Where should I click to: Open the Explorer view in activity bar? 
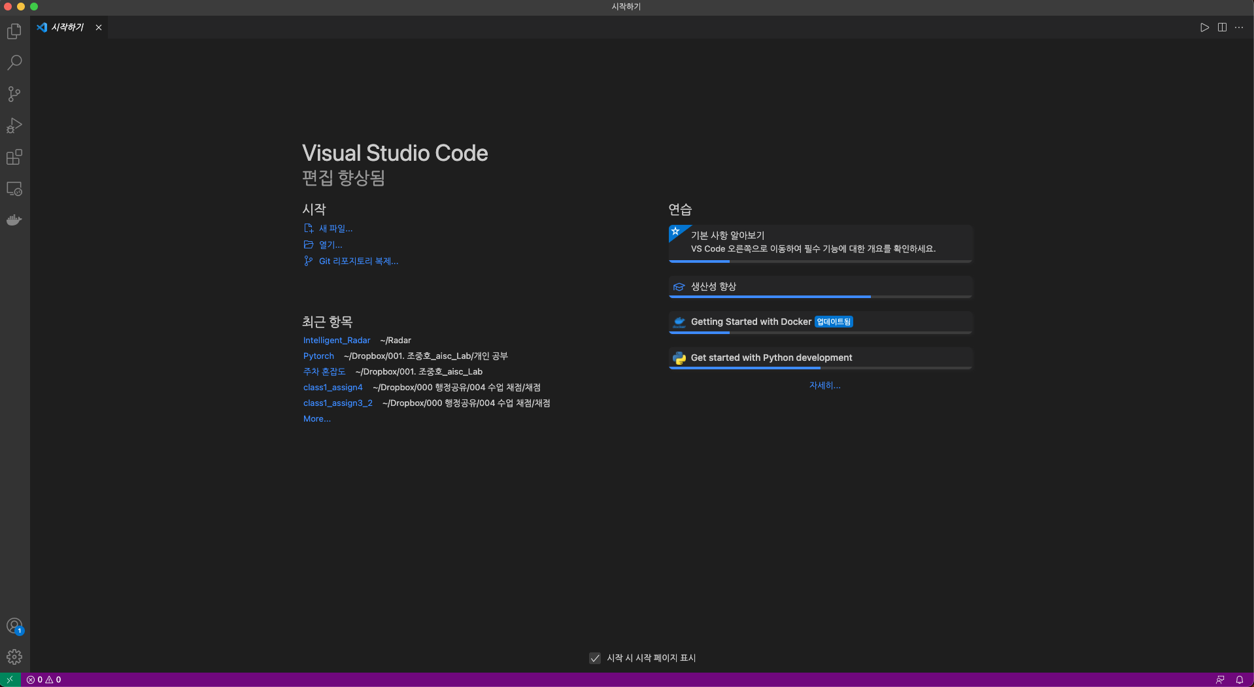(14, 31)
